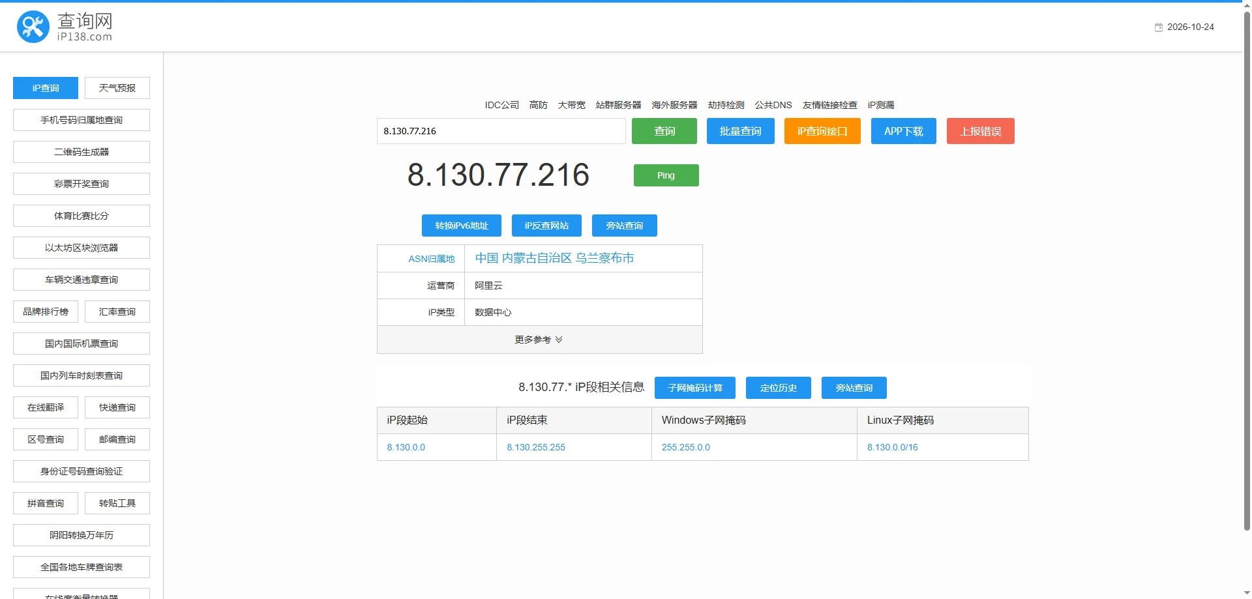Viewport: 1252px width, 599px height.
Task: Click the iP反查网站 button
Action: point(546,226)
